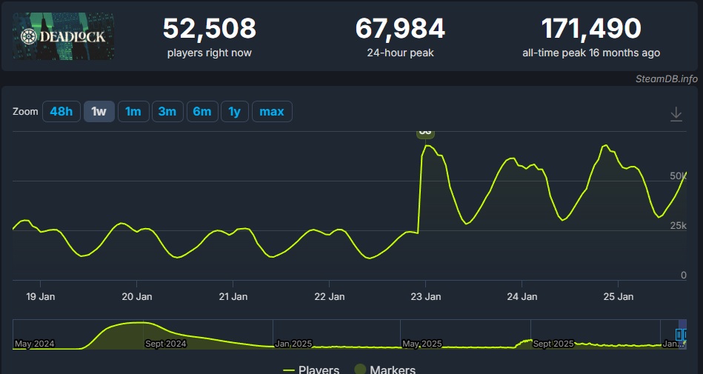This screenshot has width=703, height=374.
Task: Click the 21 Jan axis label
Action: [233, 296]
